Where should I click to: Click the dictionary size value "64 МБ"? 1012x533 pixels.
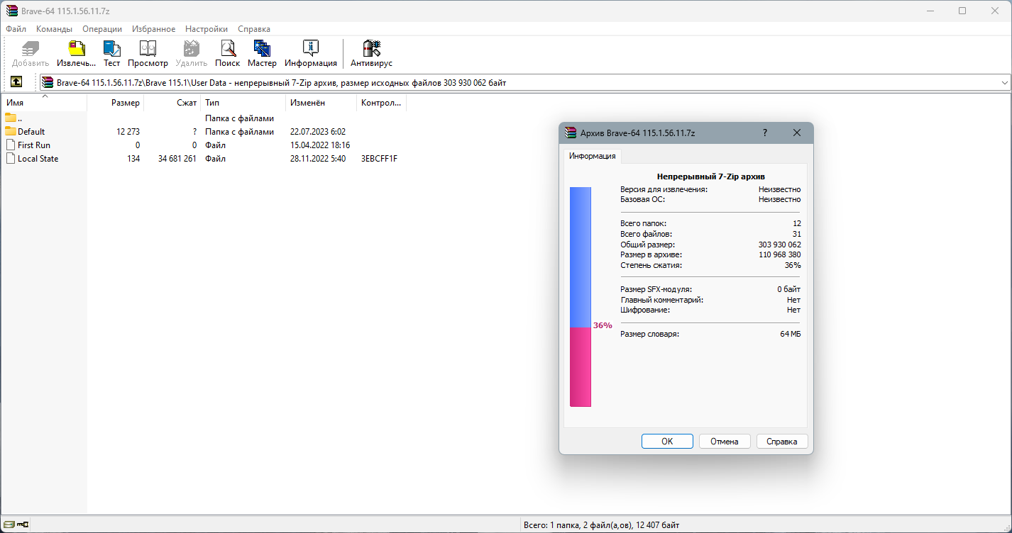point(790,334)
